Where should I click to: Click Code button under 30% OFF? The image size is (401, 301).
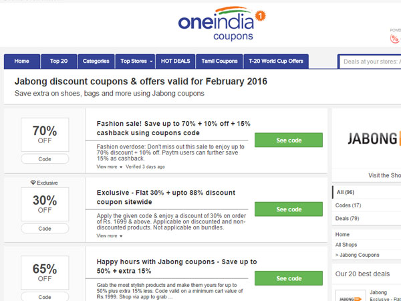click(x=45, y=228)
